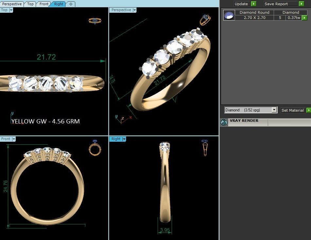The width and height of the screenshot is (311, 240).
Task: Select the '0.37tw' total weight cell
Action: pyautogui.click(x=294, y=18)
